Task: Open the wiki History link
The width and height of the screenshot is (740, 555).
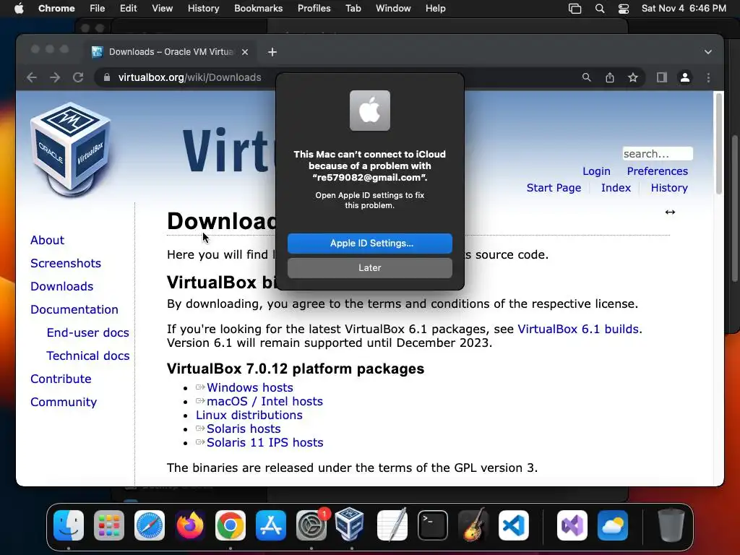Action: pos(668,188)
